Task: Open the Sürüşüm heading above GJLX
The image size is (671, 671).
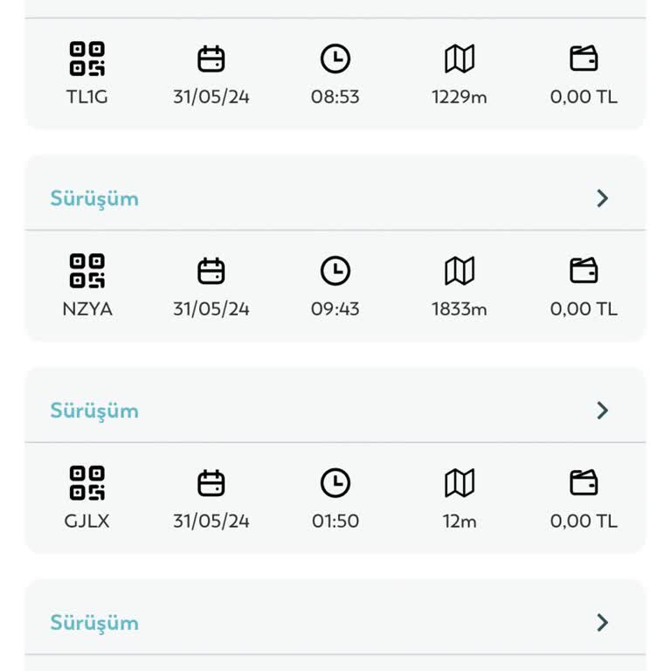Action: 94,411
